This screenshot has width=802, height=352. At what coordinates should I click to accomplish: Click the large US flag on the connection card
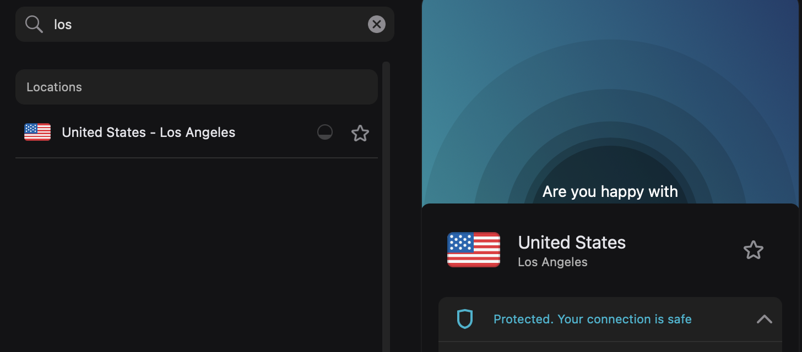tap(474, 250)
